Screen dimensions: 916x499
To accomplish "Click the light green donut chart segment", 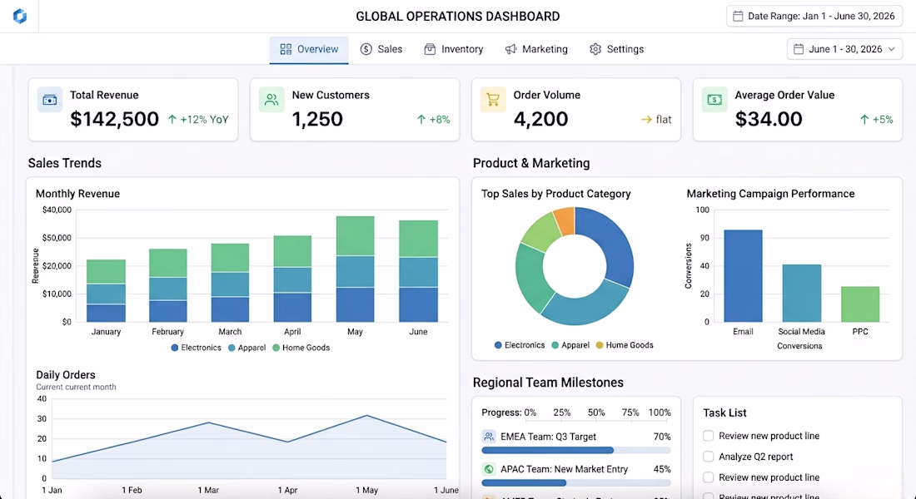I will [540, 232].
